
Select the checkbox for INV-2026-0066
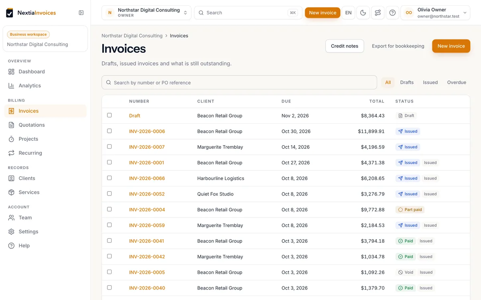click(x=109, y=178)
